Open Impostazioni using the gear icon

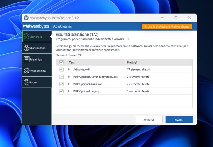point(26,71)
